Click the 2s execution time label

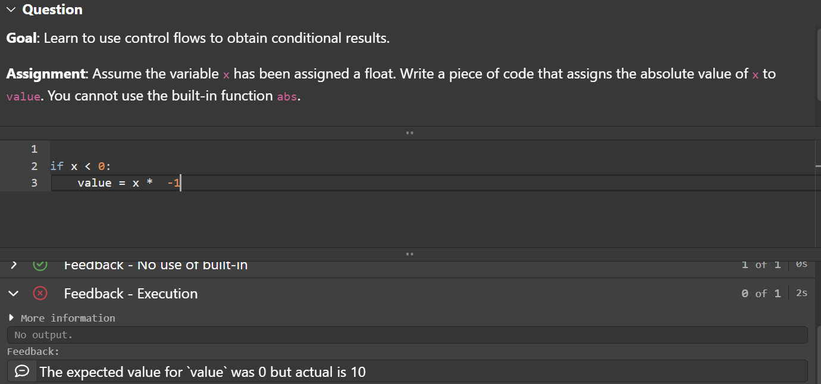[801, 292]
